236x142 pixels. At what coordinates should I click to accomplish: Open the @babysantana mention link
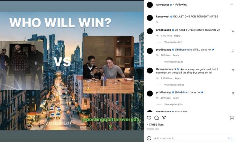(x=183, y=50)
